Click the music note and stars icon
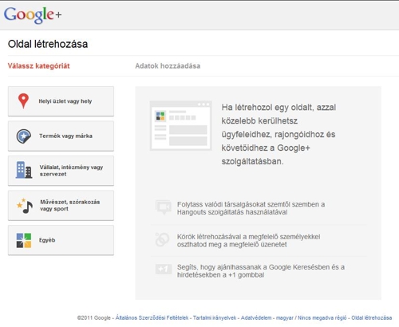 [25, 206]
